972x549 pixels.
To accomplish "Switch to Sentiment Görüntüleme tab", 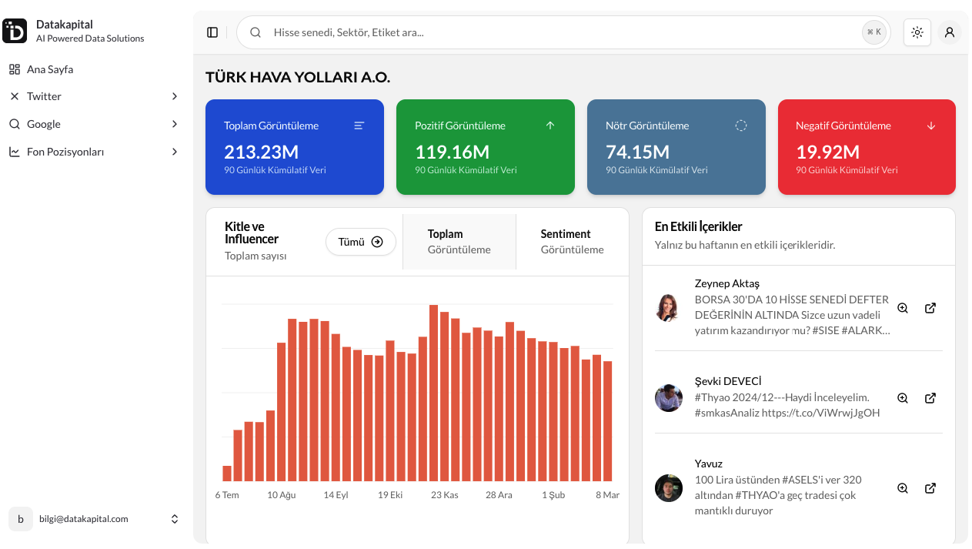I will [573, 242].
